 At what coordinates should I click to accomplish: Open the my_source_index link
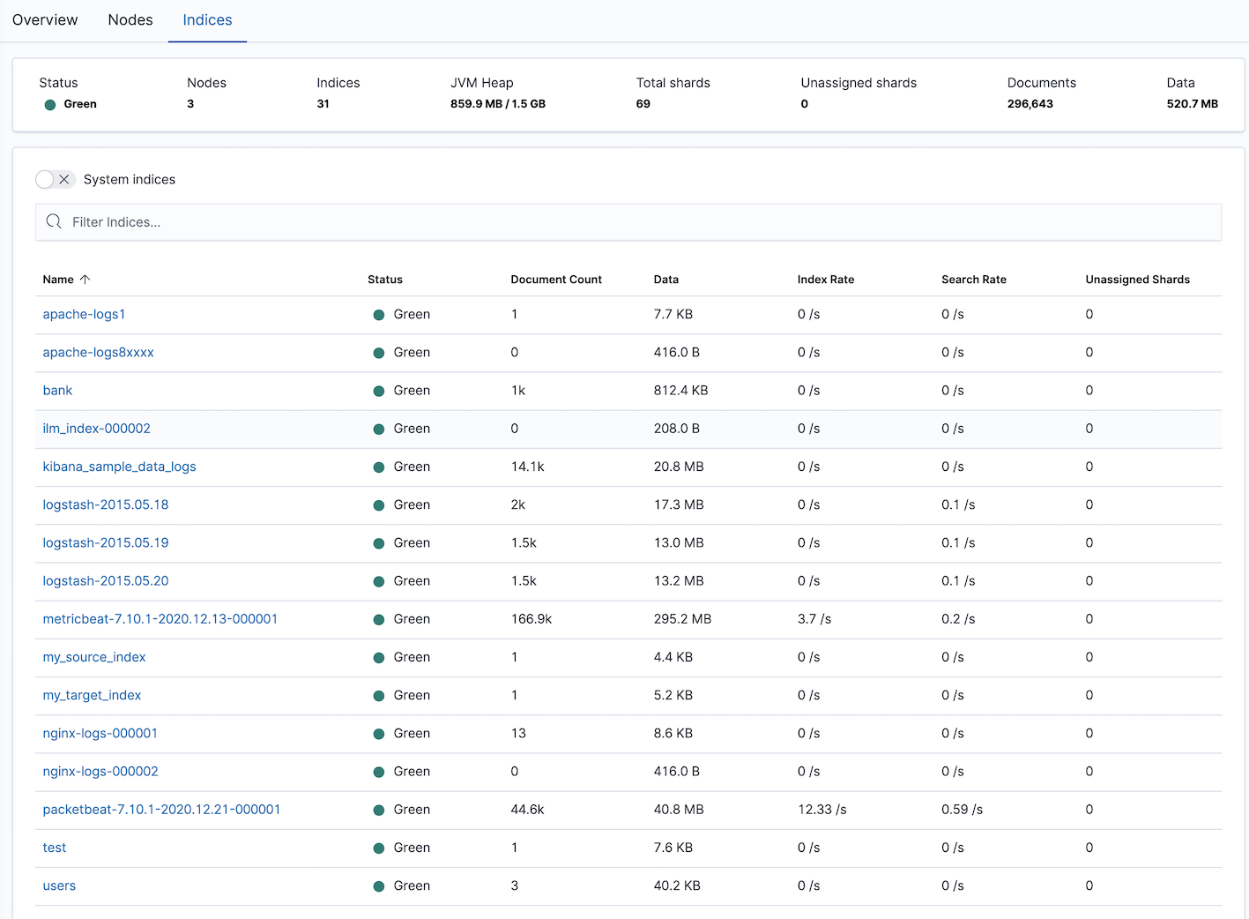(94, 657)
